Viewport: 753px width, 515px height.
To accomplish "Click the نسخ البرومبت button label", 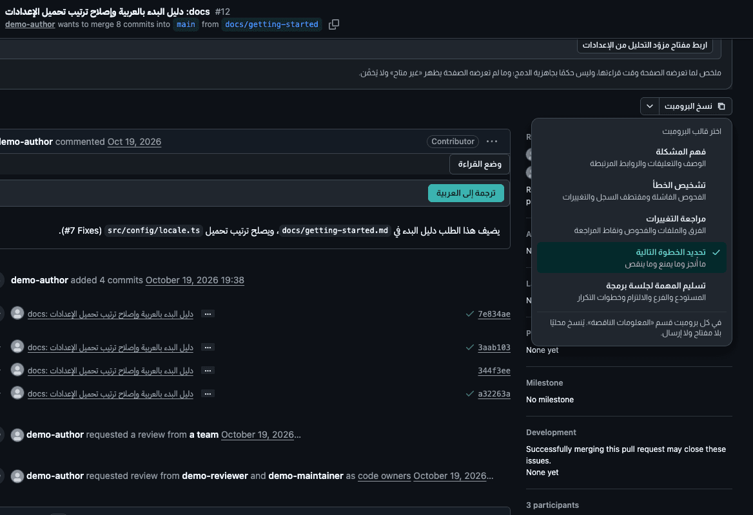I will [688, 106].
